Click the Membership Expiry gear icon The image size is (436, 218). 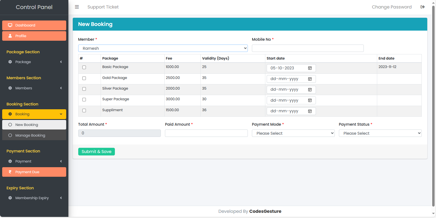point(10,198)
